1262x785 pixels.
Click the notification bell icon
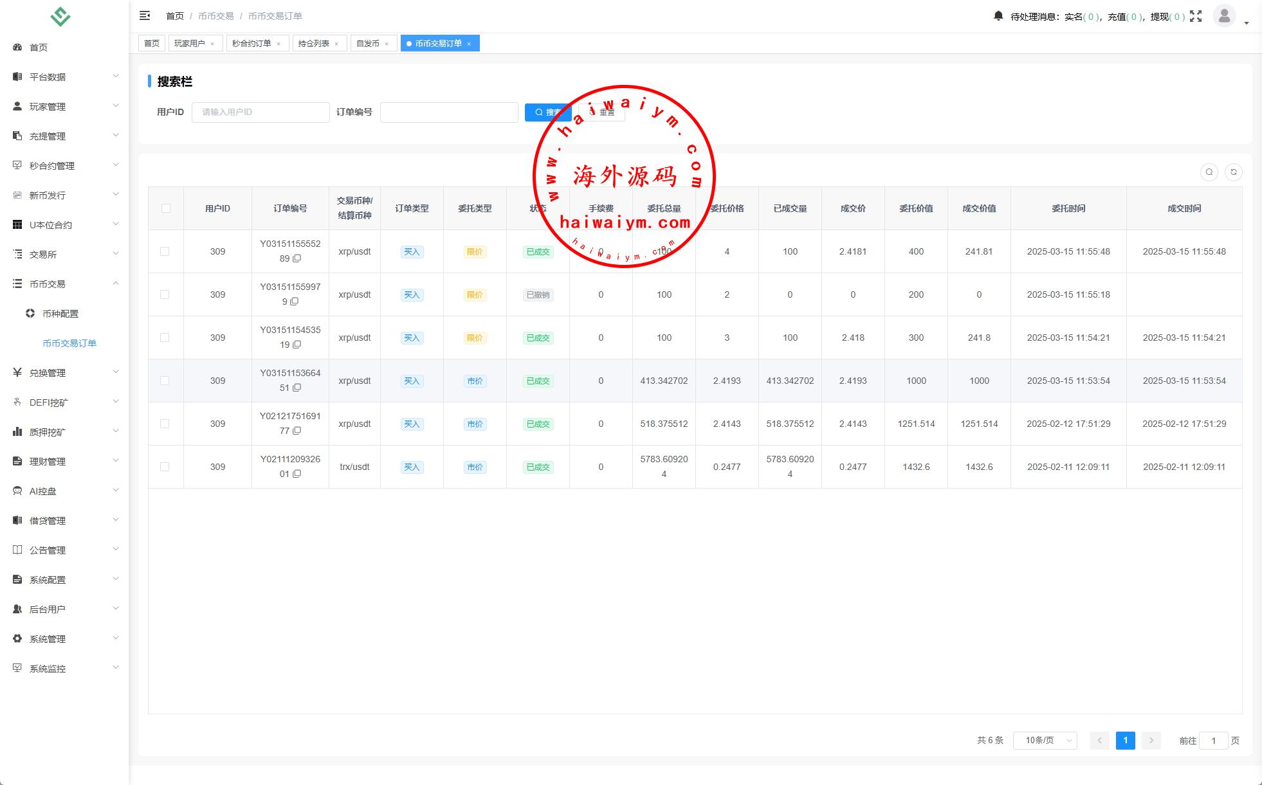998,16
